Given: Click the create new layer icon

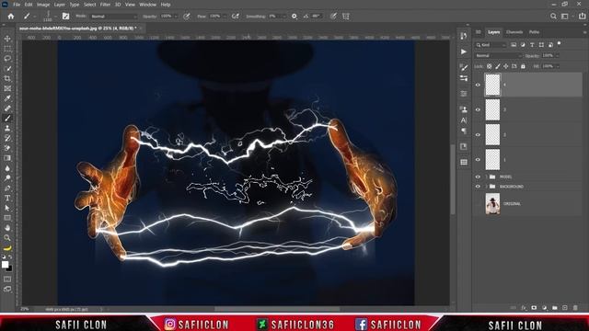Looking at the screenshot, I should [x=565, y=308].
